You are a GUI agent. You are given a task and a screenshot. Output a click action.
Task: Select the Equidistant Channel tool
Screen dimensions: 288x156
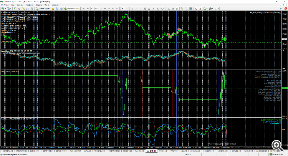145,8
